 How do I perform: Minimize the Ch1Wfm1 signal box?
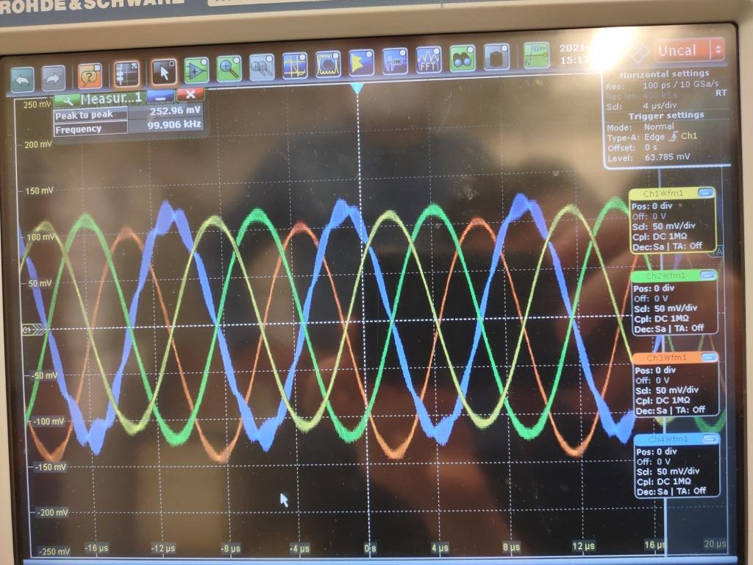705,193
